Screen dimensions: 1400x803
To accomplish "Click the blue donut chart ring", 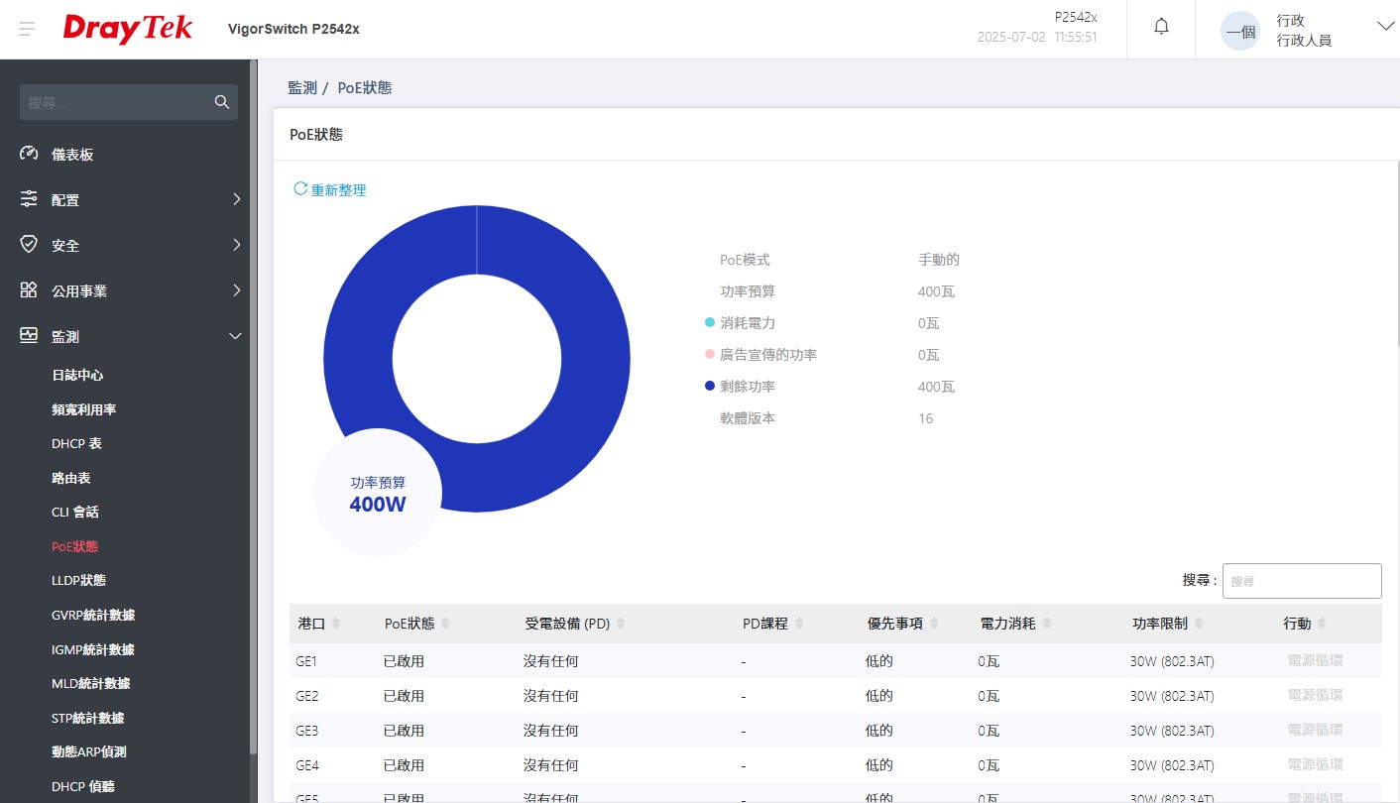I will [595, 359].
